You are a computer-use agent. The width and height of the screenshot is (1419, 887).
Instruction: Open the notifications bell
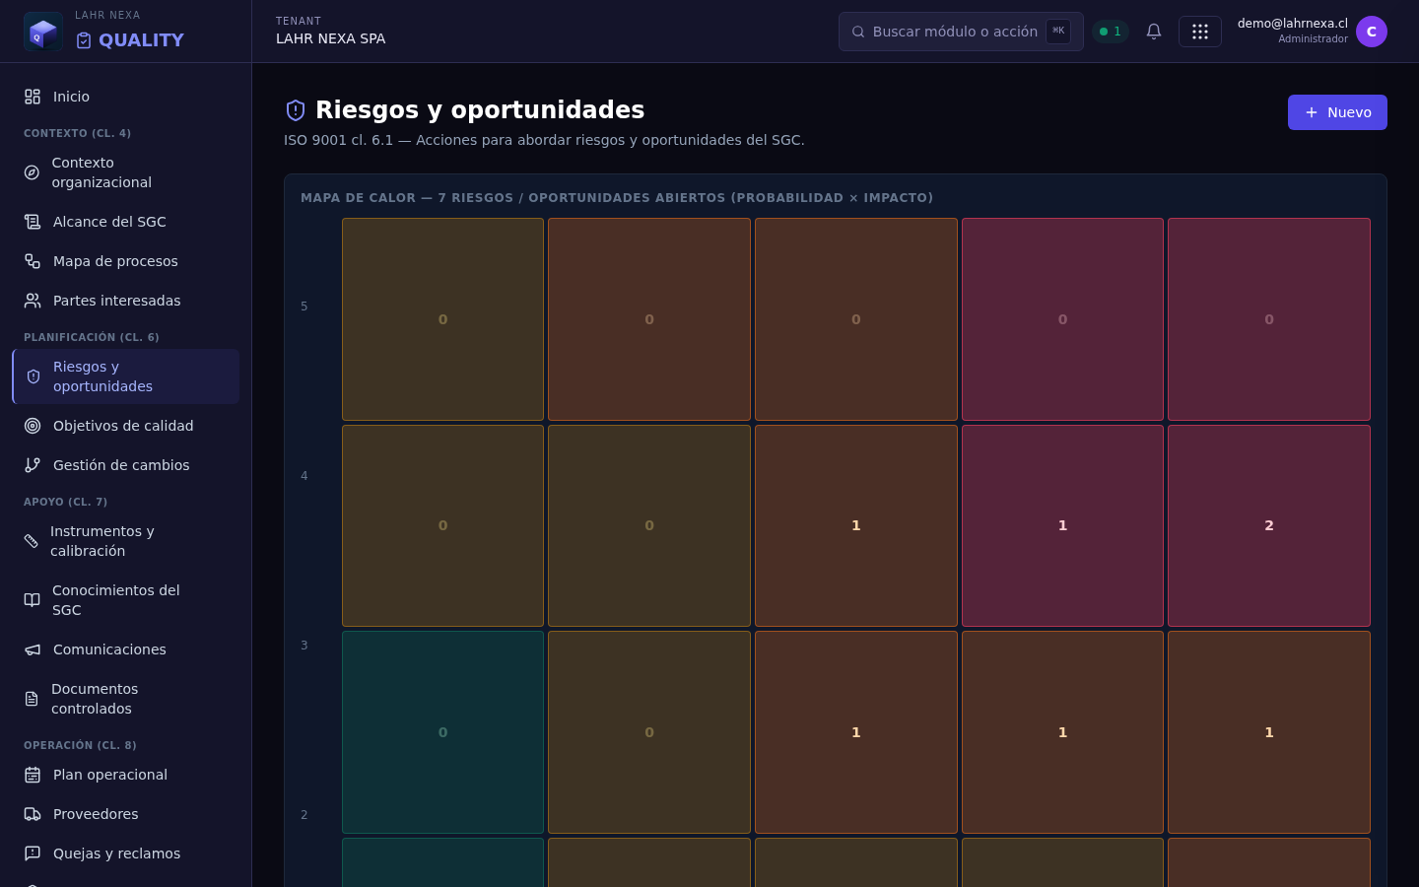(1154, 32)
